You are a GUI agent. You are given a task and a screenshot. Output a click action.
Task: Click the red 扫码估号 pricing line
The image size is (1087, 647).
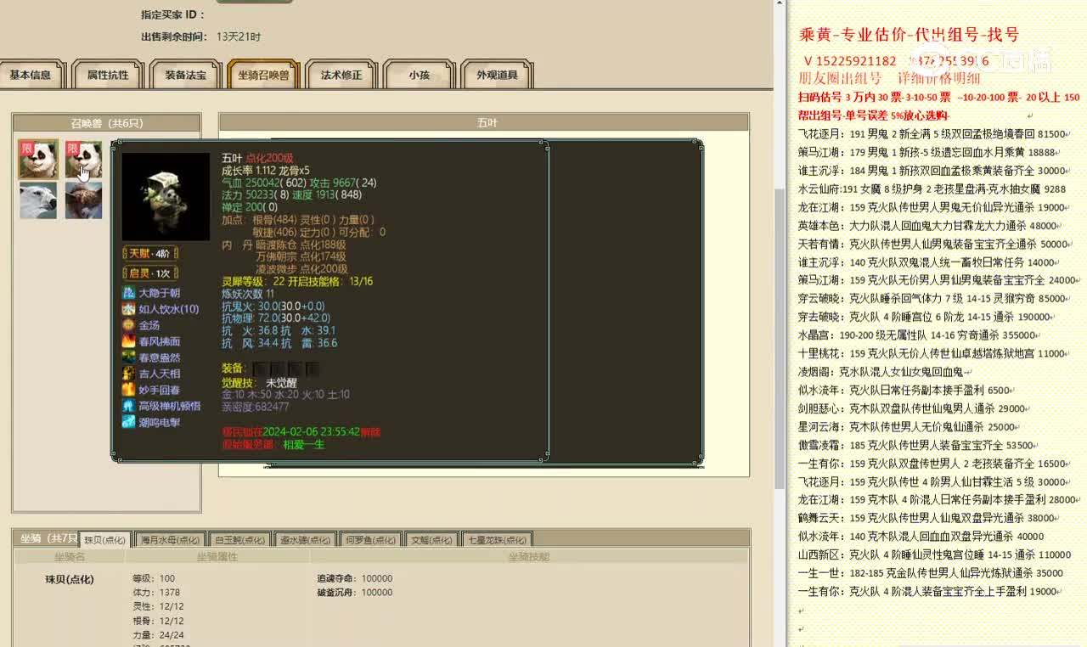(938, 97)
